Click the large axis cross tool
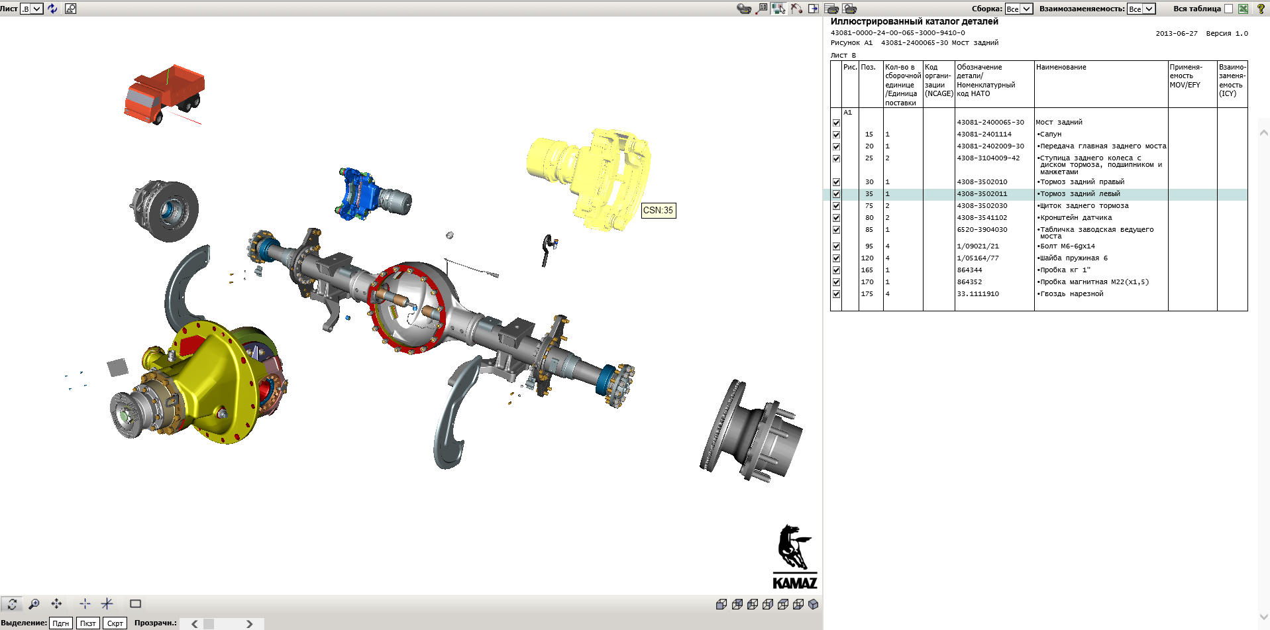Viewport: 1270px width, 630px height. [x=107, y=604]
